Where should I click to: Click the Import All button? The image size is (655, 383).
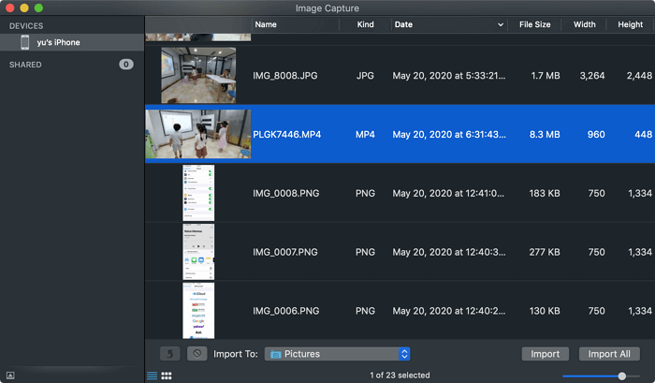point(609,354)
